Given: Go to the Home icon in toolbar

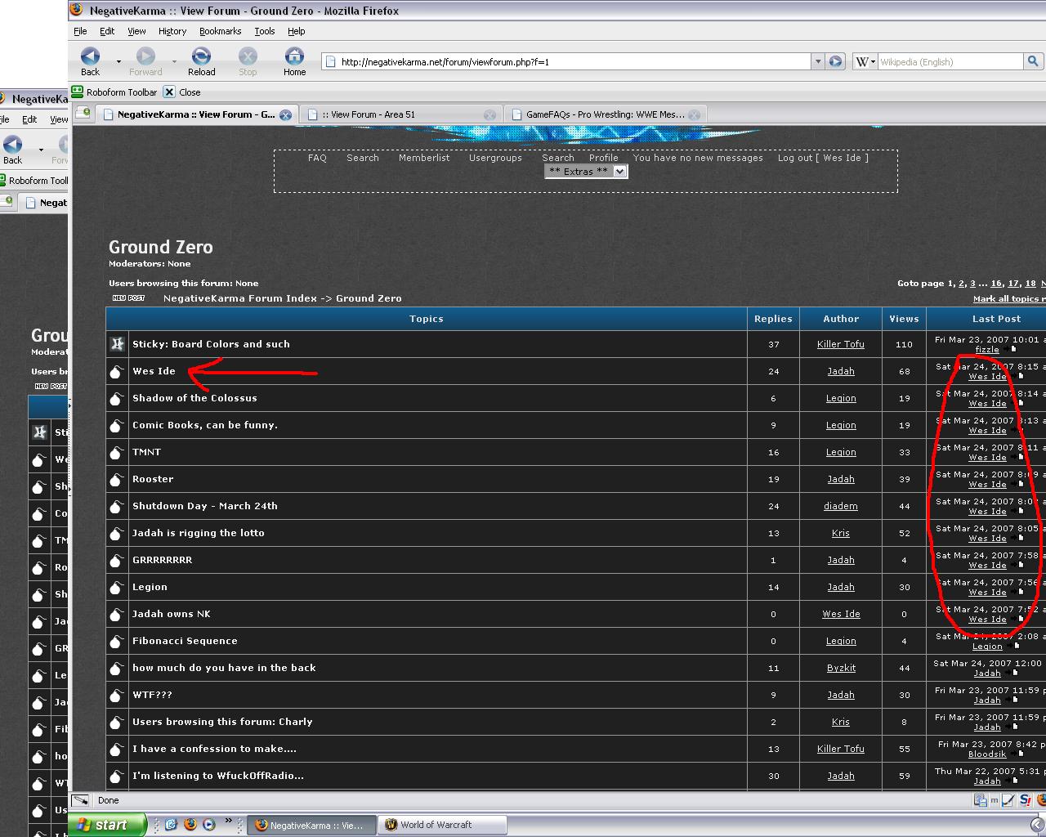Looking at the screenshot, I should click(294, 56).
